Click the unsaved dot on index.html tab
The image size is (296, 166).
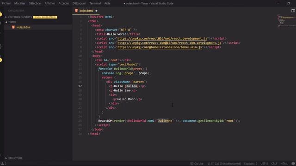click(x=97, y=11)
